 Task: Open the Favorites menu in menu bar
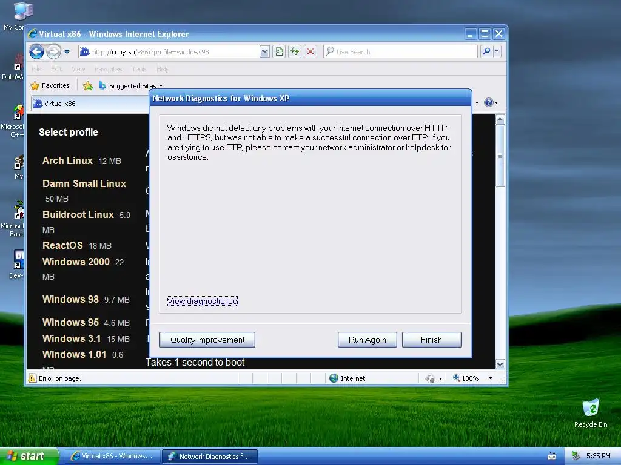(x=109, y=69)
